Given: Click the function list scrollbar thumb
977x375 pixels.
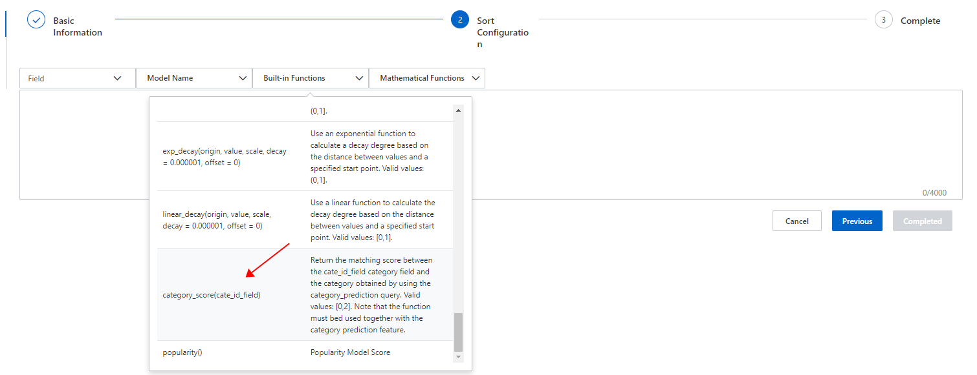Looking at the screenshot, I should click(x=459, y=332).
